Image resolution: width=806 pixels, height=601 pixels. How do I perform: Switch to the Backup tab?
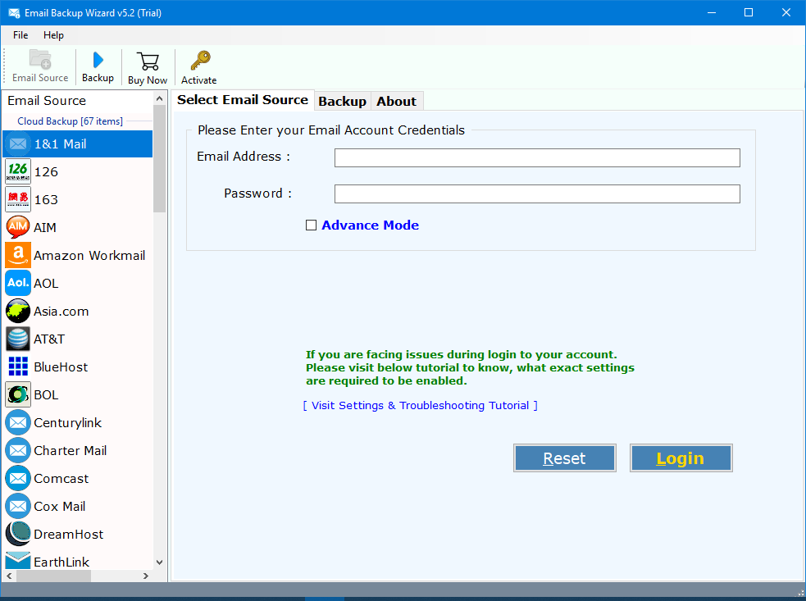[x=342, y=102]
